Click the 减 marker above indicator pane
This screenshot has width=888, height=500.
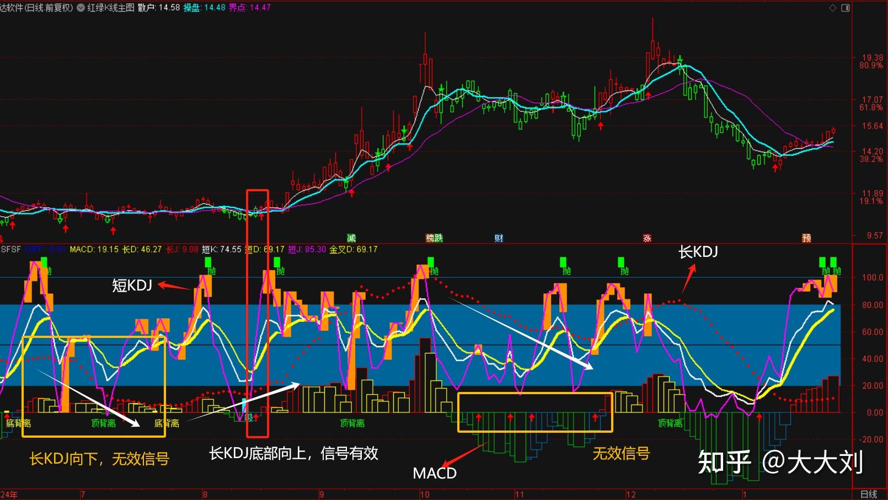(352, 238)
